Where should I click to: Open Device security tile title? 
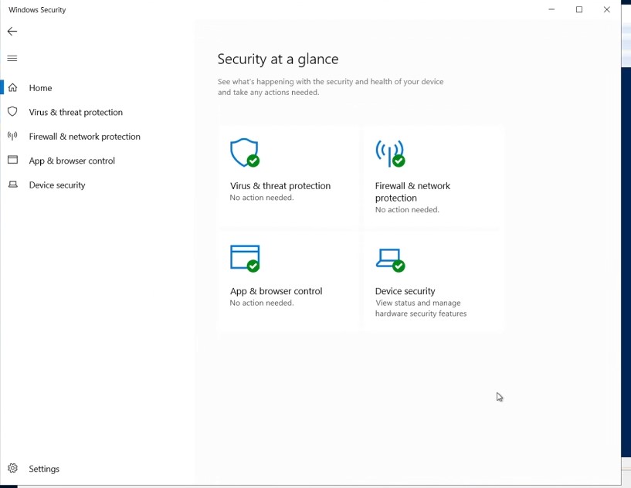tap(405, 291)
